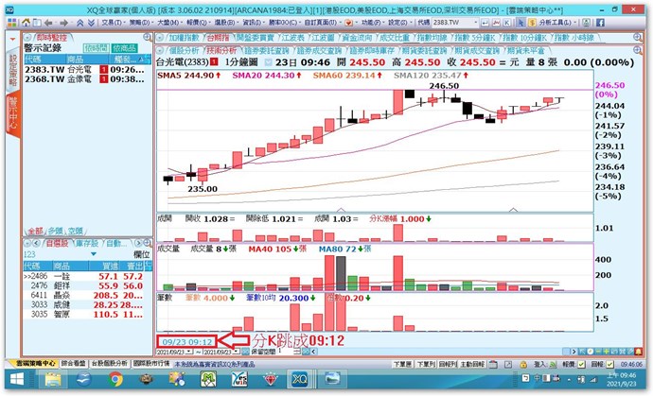Expand the stock symbol 2383.TW combo box
Screen dimensions: 653x396
pos(475,23)
